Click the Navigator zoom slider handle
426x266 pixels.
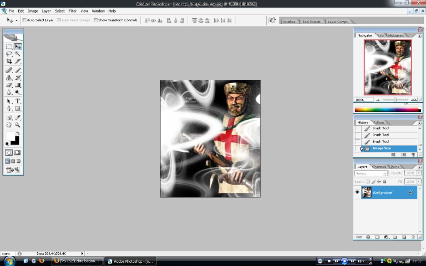tap(395, 100)
